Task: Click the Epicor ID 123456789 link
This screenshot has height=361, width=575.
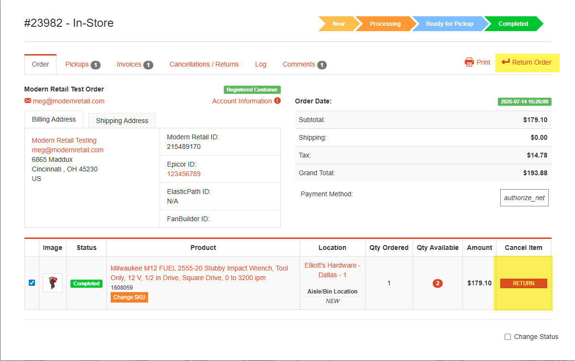Action: 184,174
